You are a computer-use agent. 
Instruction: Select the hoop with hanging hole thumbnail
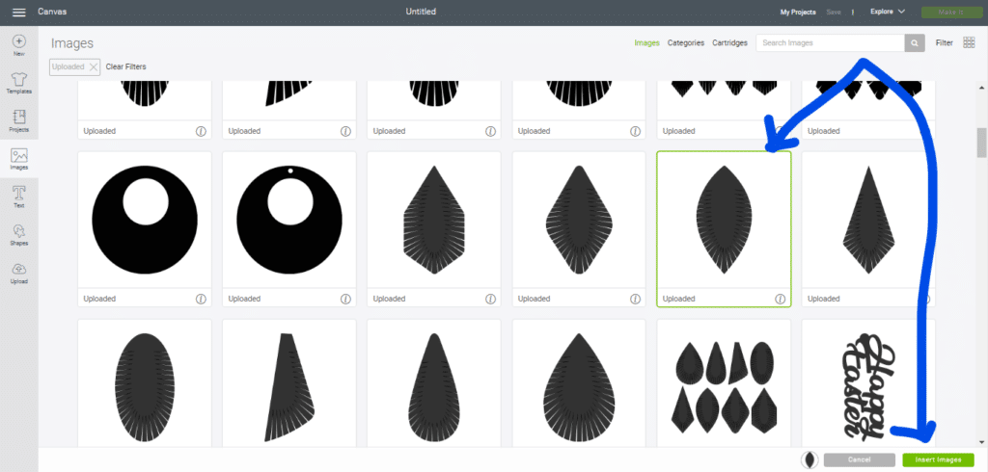[289, 221]
